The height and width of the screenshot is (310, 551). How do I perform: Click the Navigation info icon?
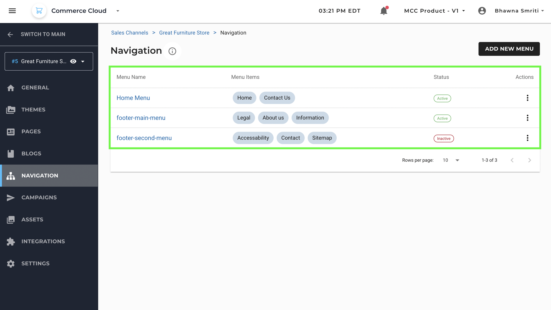click(x=172, y=51)
